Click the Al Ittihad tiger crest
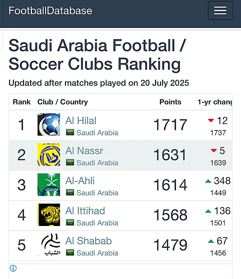The height and width of the screenshot is (279, 241). click(x=49, y=215)
